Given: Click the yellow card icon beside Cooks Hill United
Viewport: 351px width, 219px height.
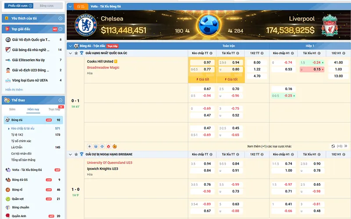Looking at the screenshot, I should pos(116,61).
